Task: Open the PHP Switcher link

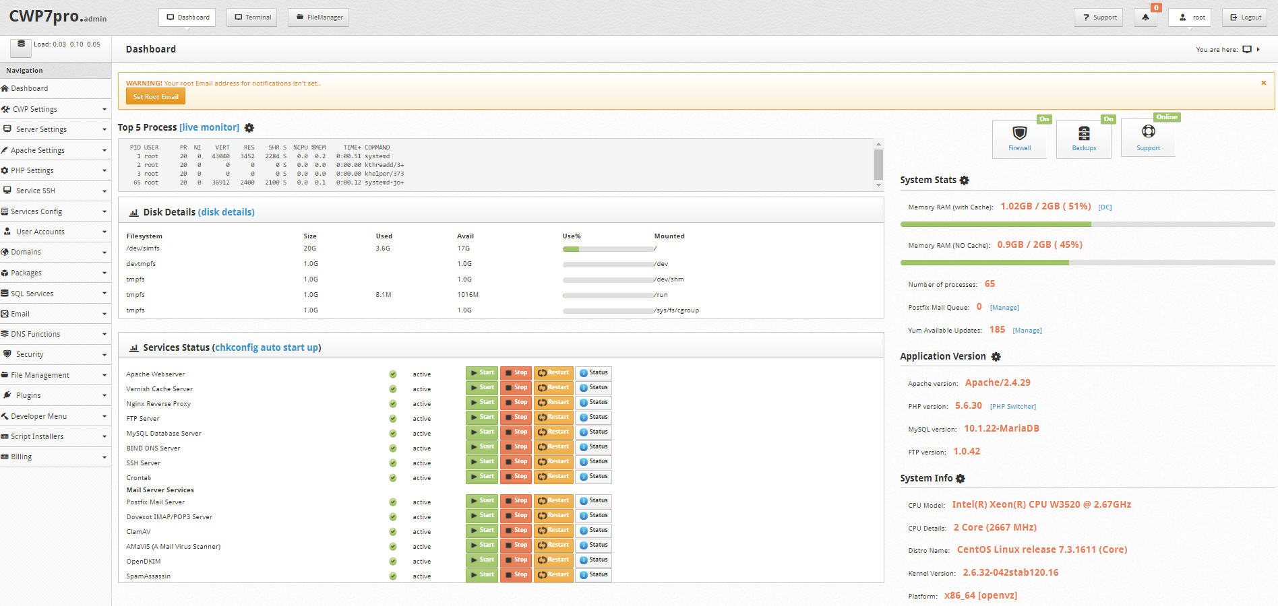Action: pyautogui.click(x=1012, y=407)
